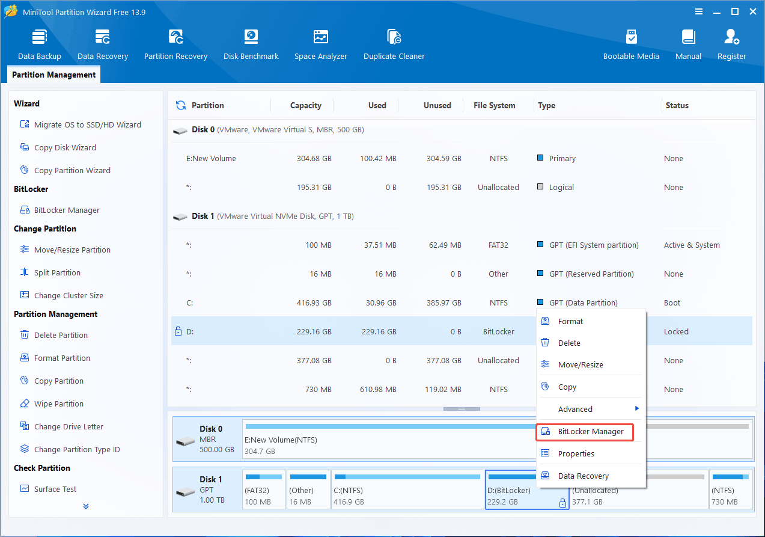765x537 pixels.
Task: Select Split Partition in the sidebar
Action: click(50, 272)
